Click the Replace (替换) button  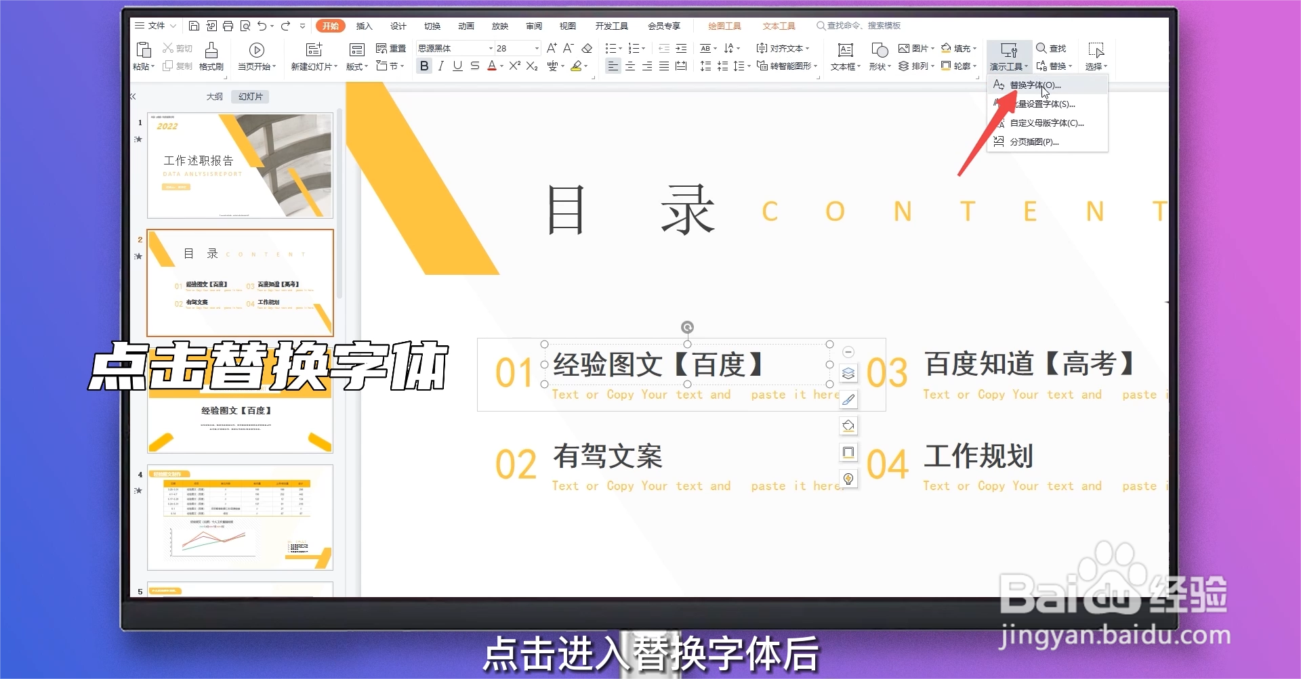tap(1054, 66)
